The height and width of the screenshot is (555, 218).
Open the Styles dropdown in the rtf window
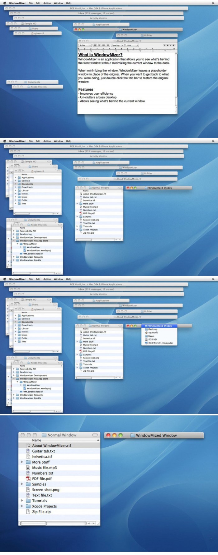(85, 45)
